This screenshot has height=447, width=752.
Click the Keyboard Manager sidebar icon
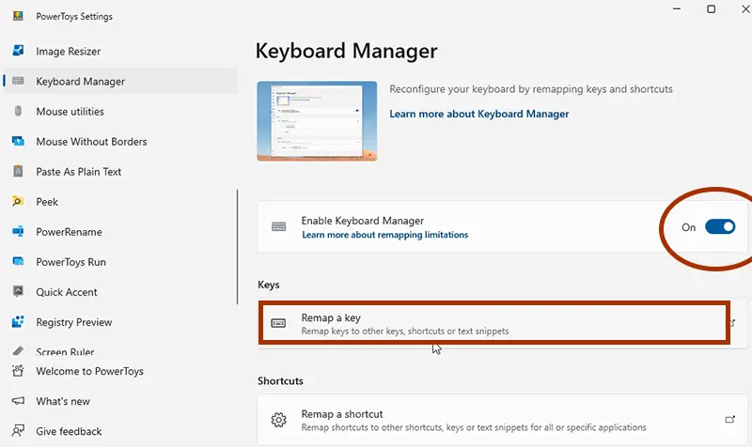(x=18, y=81)
